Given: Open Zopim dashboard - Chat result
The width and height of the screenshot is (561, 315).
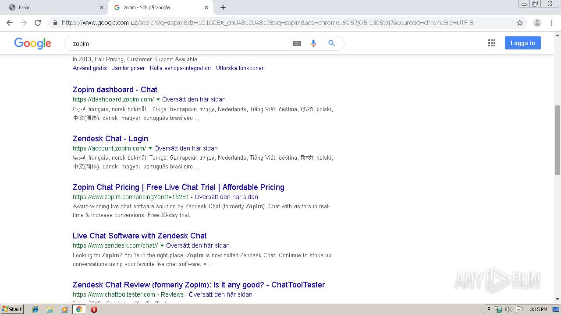Looking at the screenshot, I should click(x=115, y=89).
